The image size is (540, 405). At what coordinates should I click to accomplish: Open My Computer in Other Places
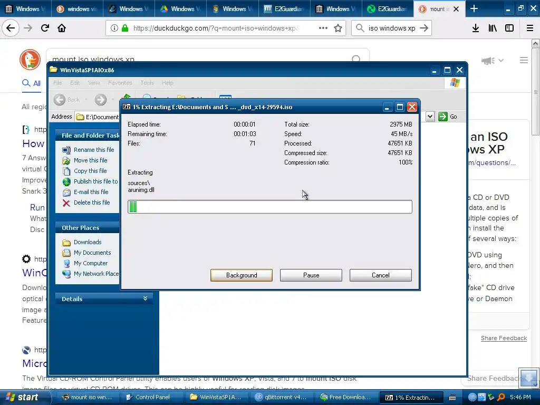click(x=91, y=263)
